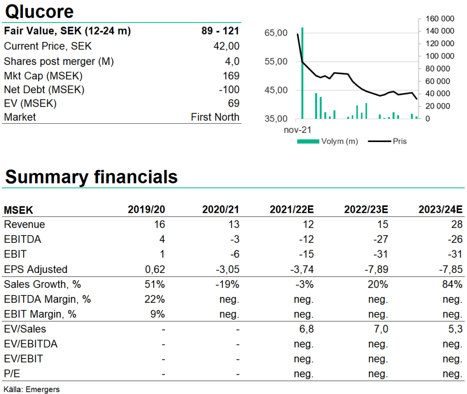Click the "Summary financials" heading
The width and height of the screenshot is (467, 394).
pyautogui.click(x=91, y=177)
